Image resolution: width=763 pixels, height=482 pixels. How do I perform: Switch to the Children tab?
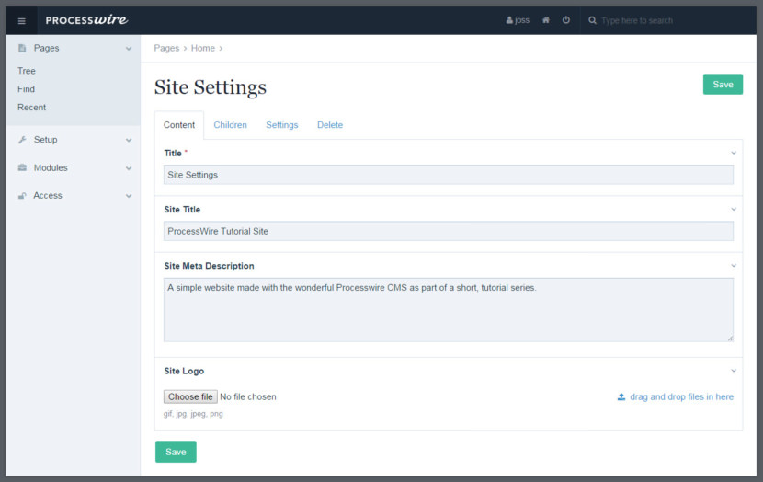(230, 125)
